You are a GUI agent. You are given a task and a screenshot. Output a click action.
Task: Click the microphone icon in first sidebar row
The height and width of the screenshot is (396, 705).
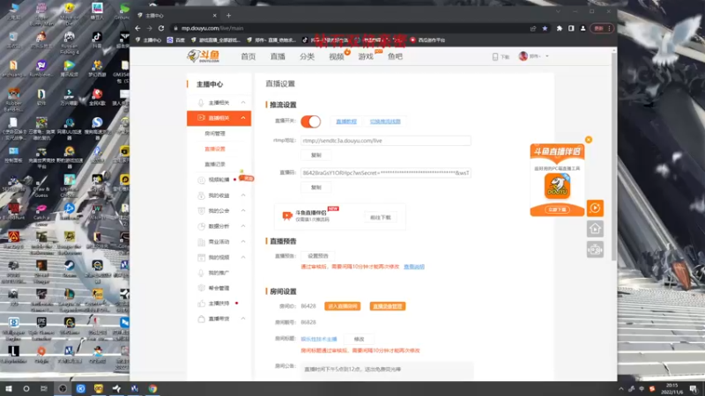(201, 103)
